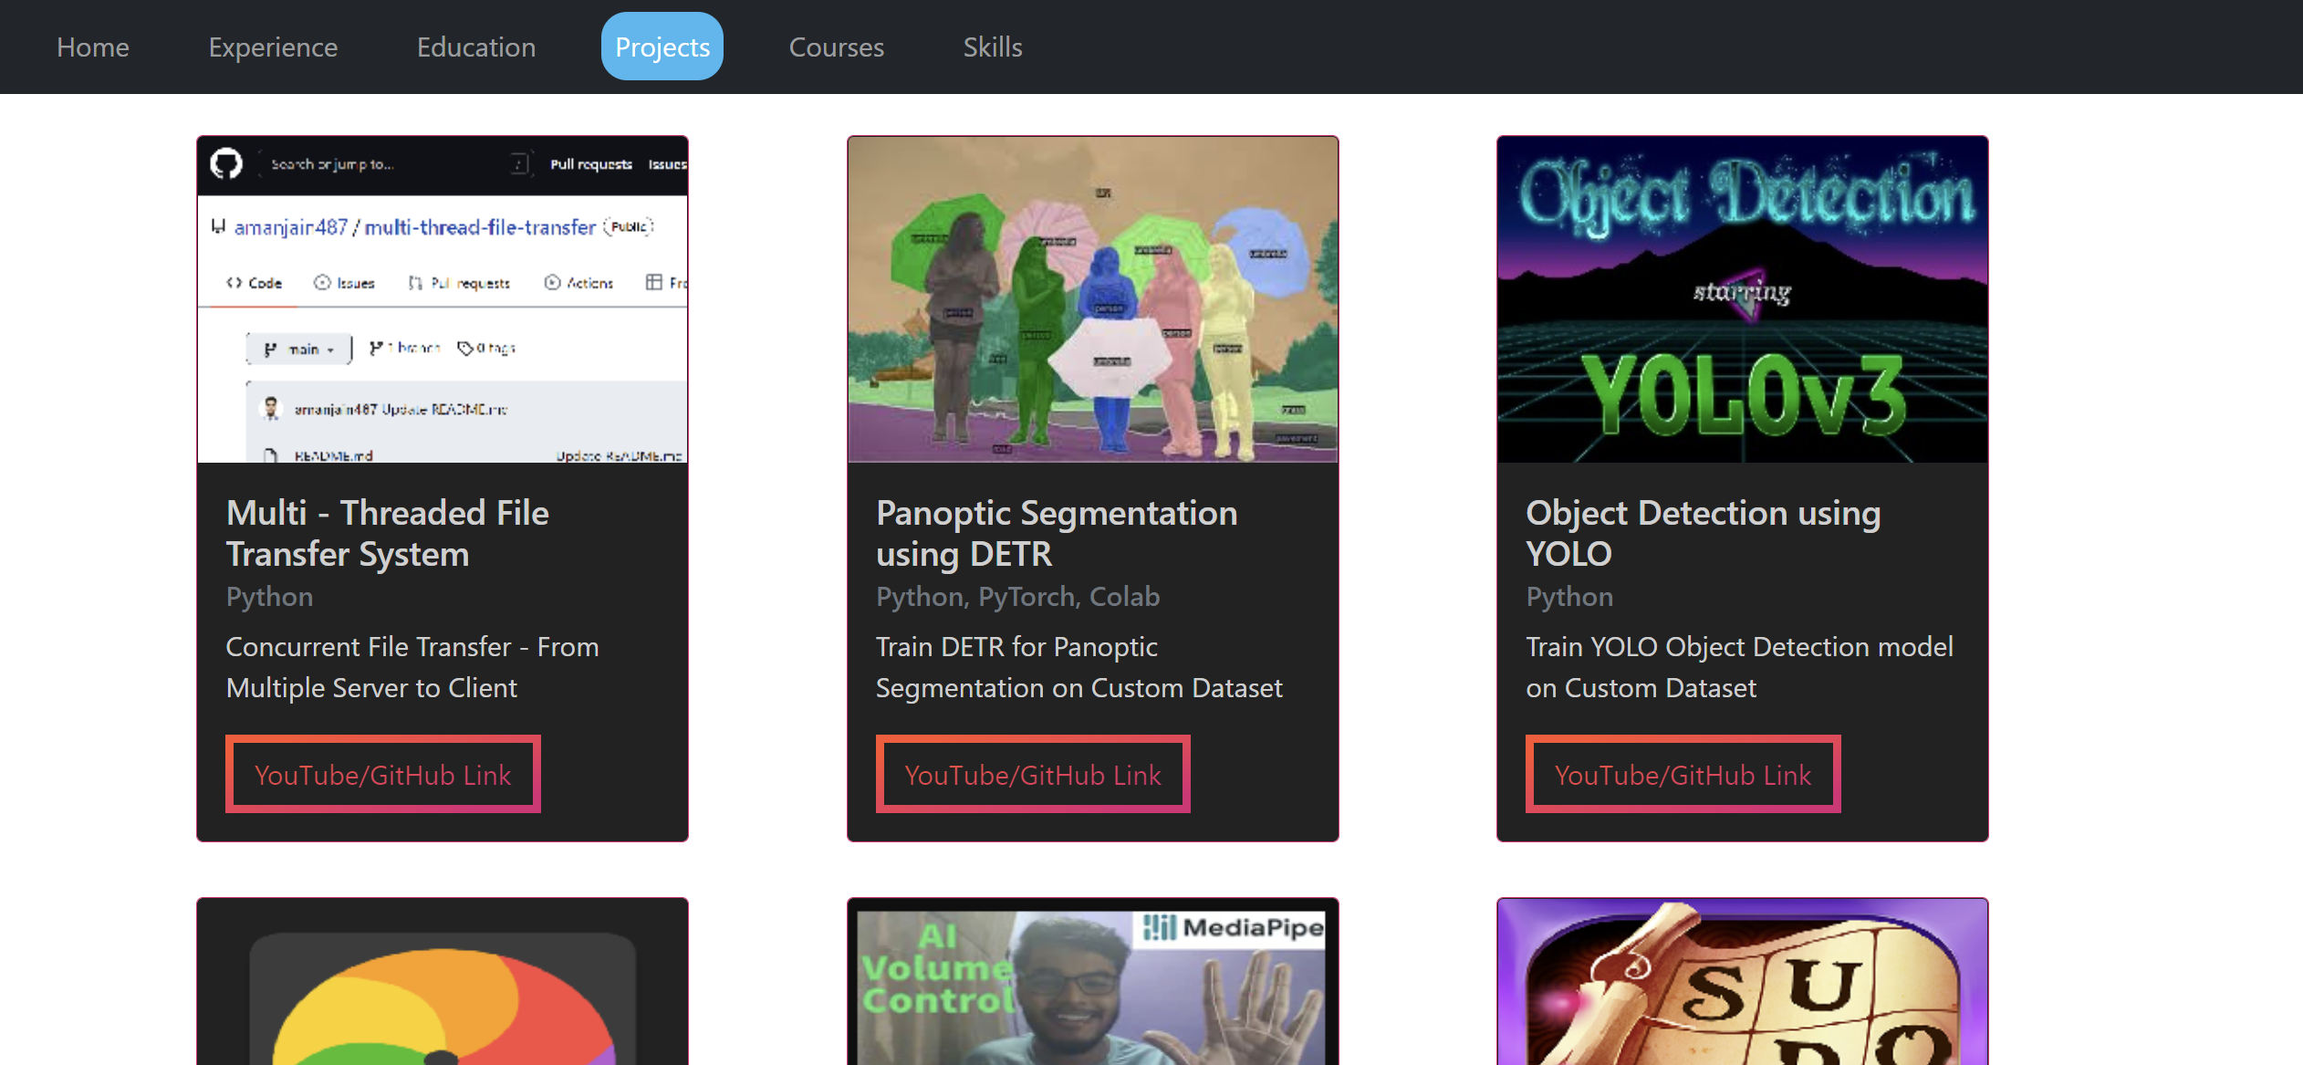Click the Multi - Threaded File Transfer System title
Viewport: 2303px width, 1065px height.
pos(387,533)
